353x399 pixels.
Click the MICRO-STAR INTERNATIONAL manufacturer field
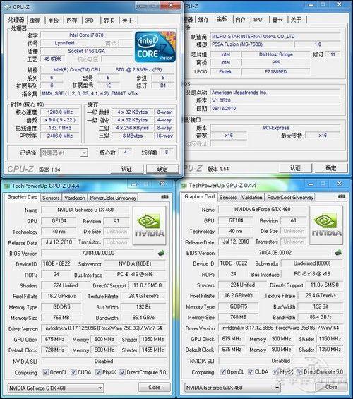click(x=275, y=37)
